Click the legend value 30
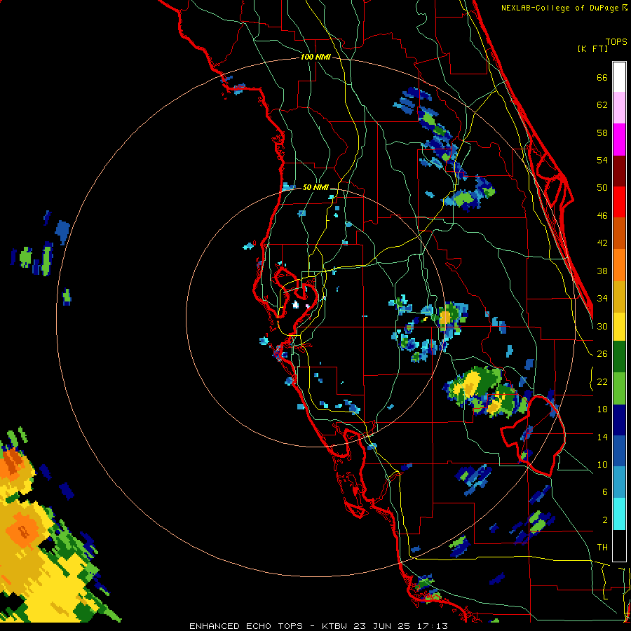Image resolution: width=631 pixels, height=631 pixels. point(602,326)
